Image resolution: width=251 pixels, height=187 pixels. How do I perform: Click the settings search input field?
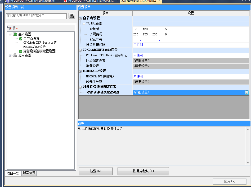[36, 16]
